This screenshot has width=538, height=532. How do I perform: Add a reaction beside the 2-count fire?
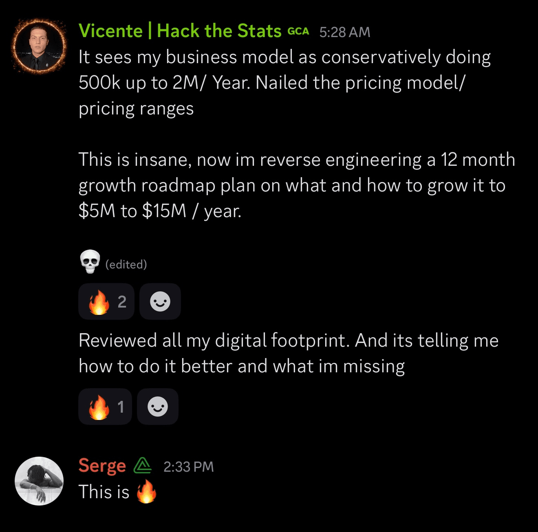point(160,302)
